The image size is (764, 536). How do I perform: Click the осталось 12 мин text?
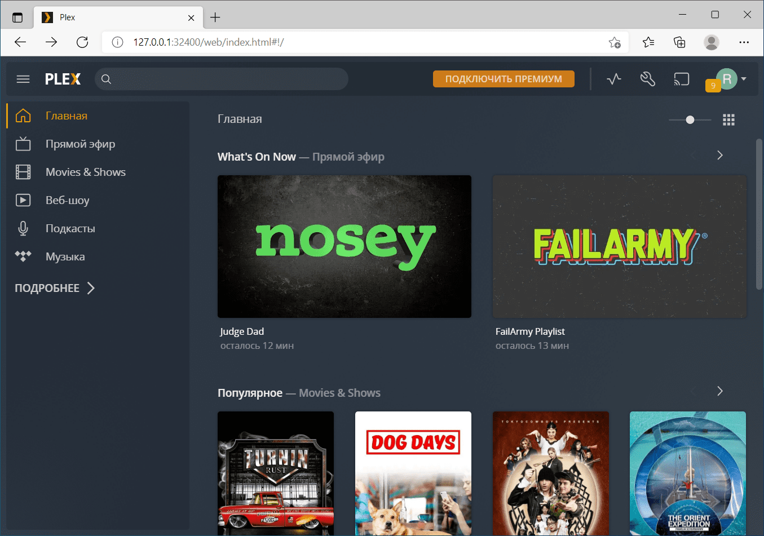257,345
